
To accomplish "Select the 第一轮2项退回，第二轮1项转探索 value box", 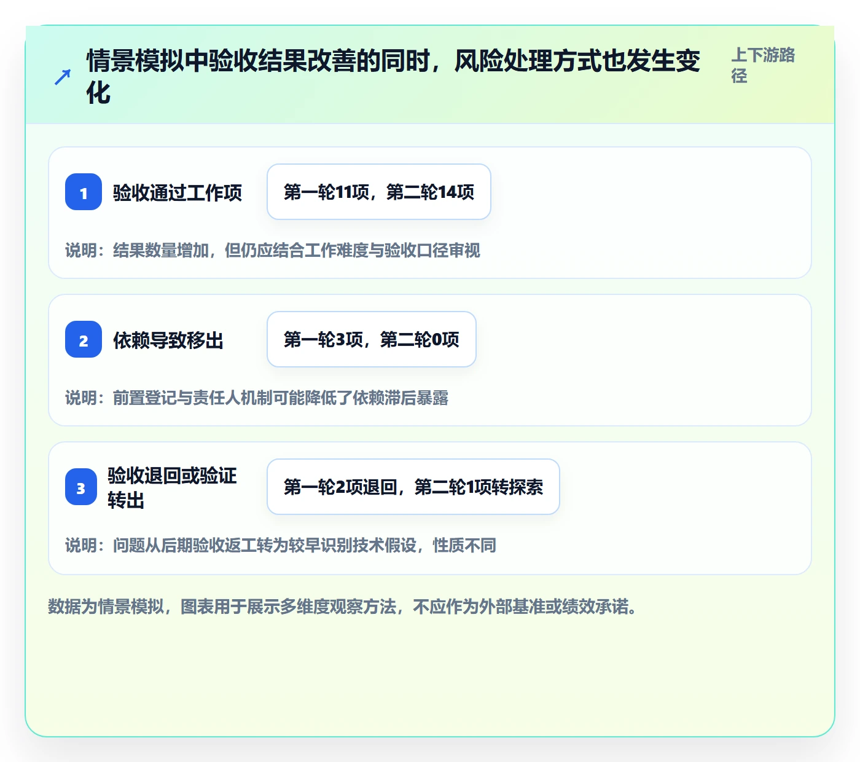I will (x=413, y=487).
